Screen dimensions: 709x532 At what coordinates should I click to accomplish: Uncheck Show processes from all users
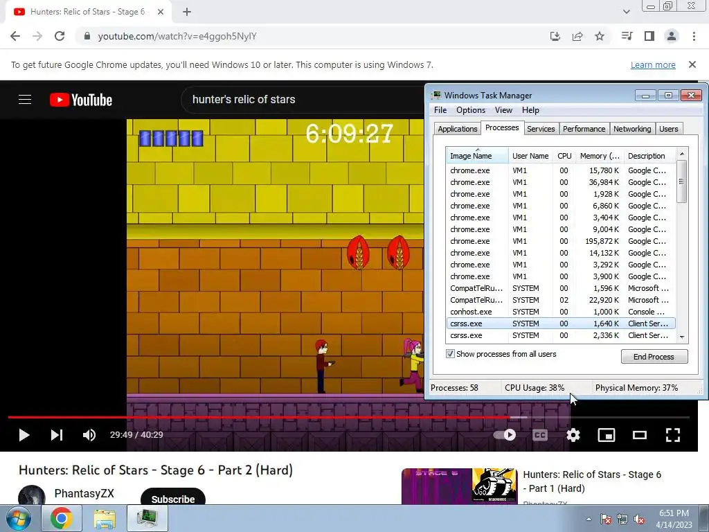(450, 354)
